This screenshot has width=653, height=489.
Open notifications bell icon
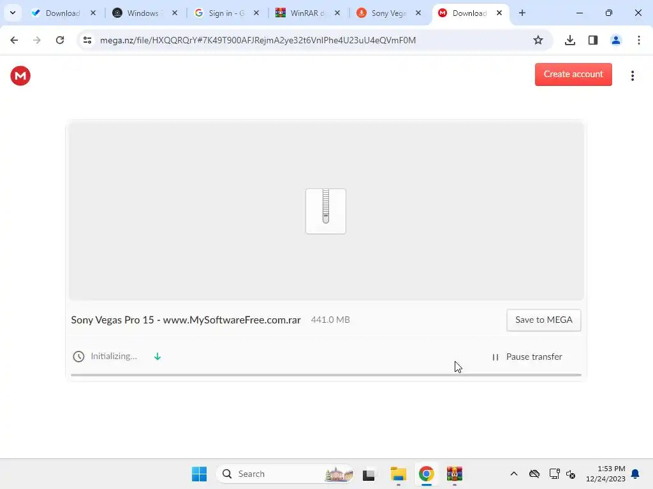point(636,474)
